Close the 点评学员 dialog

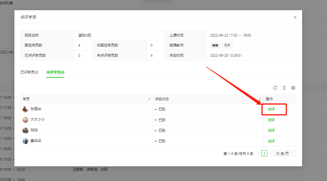pyautogui.click(x=295, y=17)
